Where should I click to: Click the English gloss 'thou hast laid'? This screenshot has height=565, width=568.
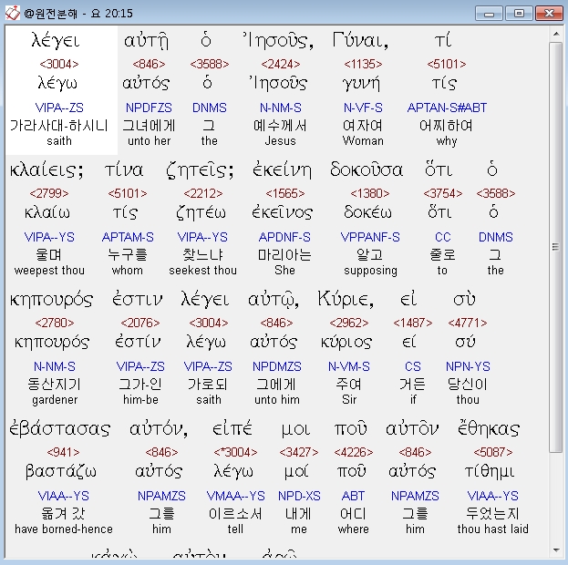click(492, 529)
